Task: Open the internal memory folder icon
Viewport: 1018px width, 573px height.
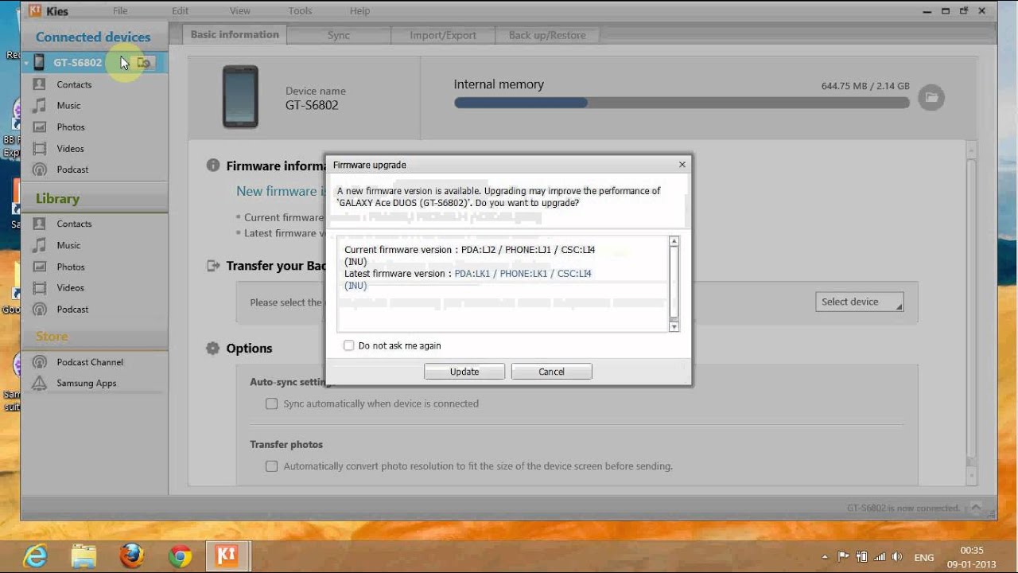Action: pos(931,98)
